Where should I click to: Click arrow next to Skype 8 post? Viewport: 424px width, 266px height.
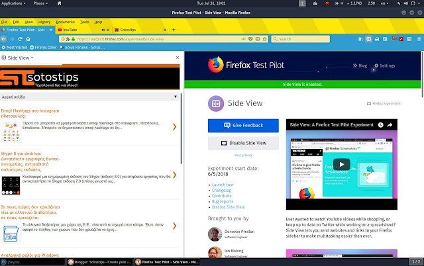click(174, 175)
